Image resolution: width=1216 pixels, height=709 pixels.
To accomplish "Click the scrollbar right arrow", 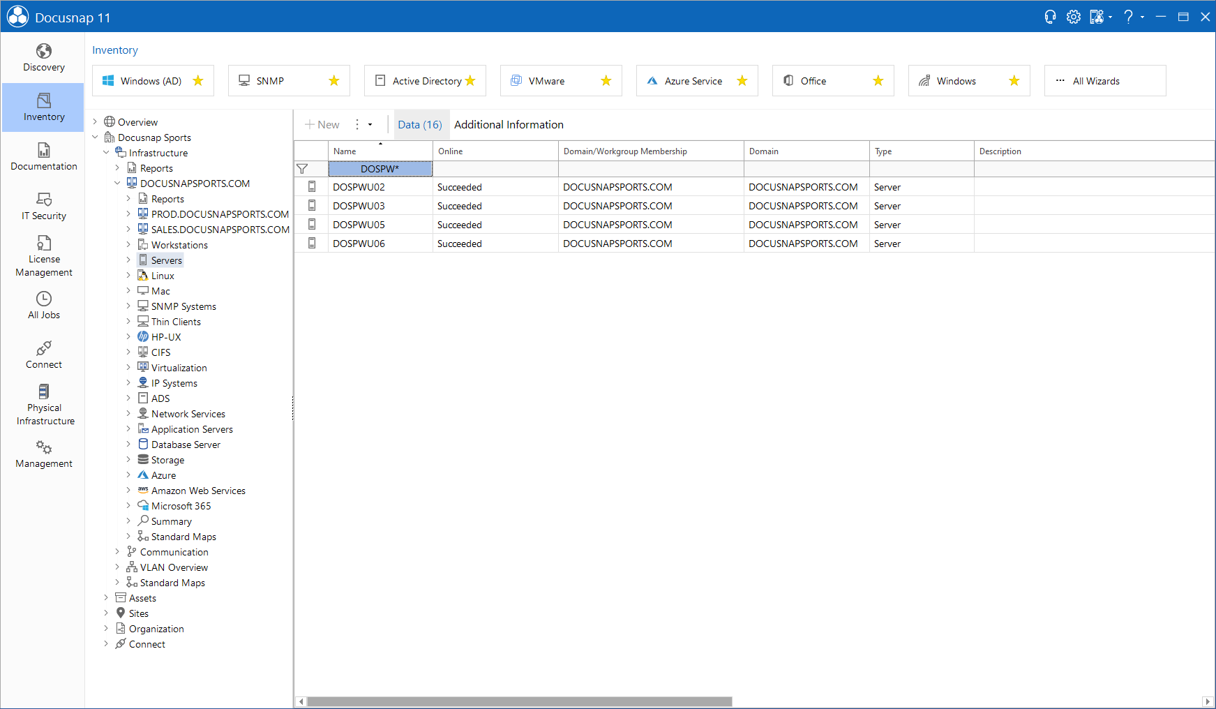I will pyautogui.click(x=1208, y=701).
